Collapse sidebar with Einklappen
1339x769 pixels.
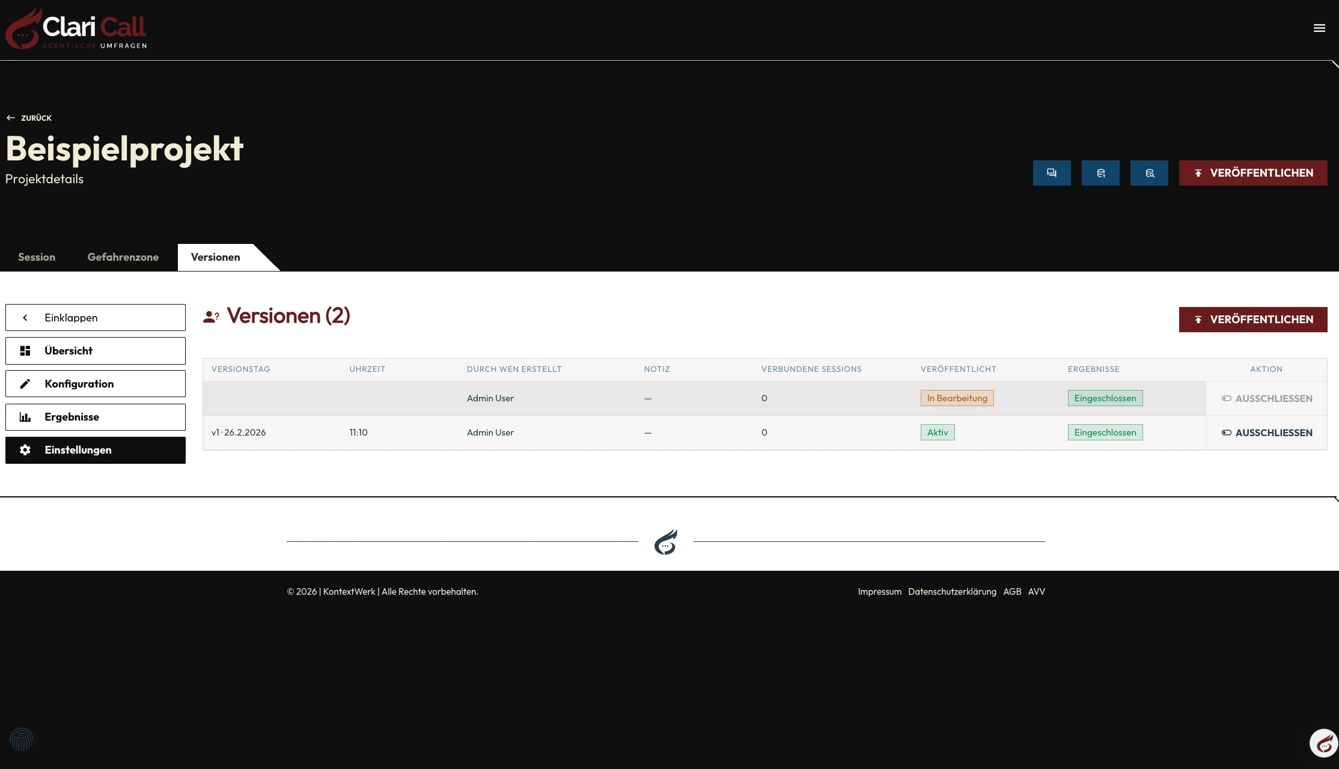pyautogui.click(x=96, y=317)
